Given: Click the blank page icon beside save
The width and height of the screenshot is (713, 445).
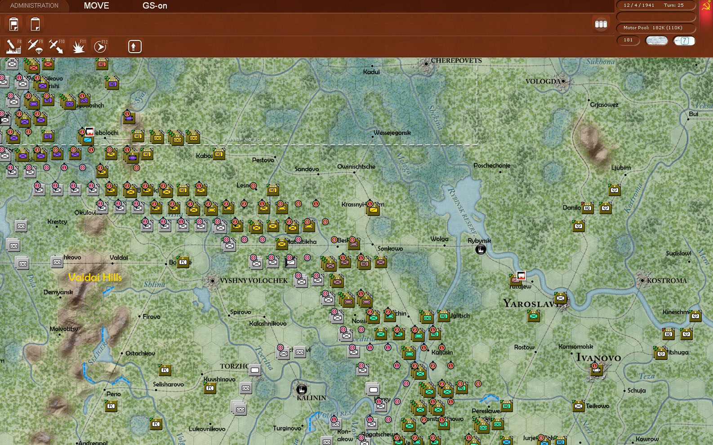Looking at the screenshot, I should (35, 24).
